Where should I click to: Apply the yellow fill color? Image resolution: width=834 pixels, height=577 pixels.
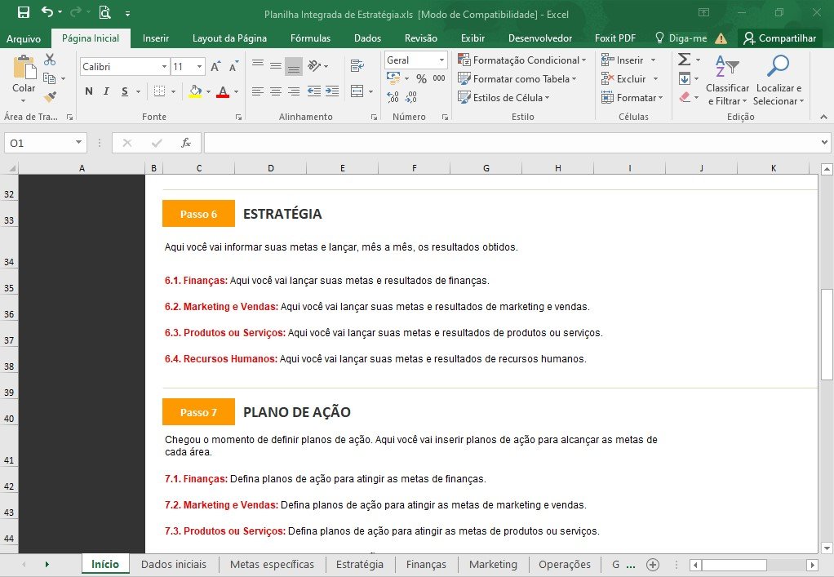pos(195,91)
